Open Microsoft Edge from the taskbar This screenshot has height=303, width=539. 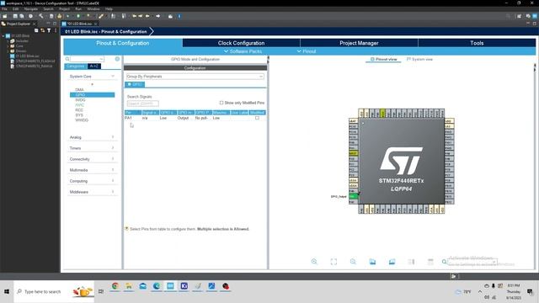click(x=157, y=286)
